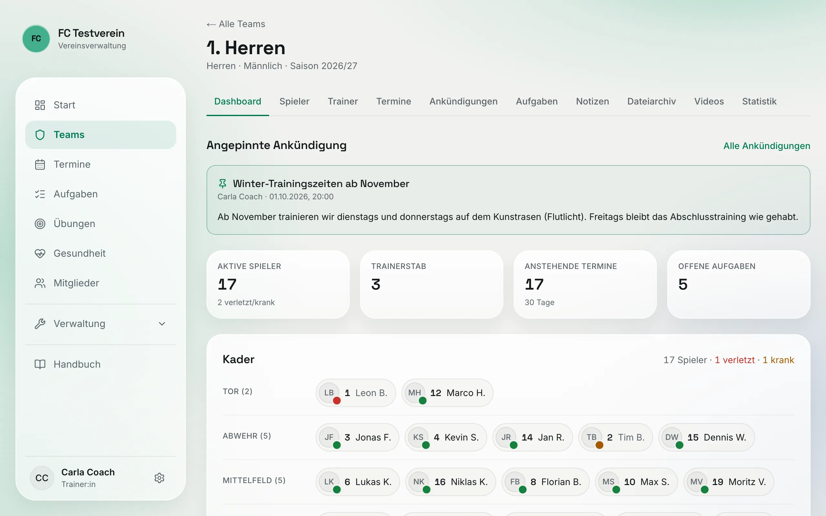The image size is (826, 516).
Task: Click the CC avatar of Carla Coach
Action: [42, 478]
